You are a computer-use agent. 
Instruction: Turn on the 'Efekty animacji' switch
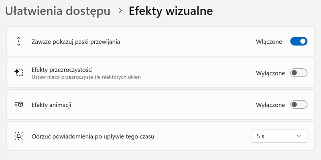click(299, 105)
